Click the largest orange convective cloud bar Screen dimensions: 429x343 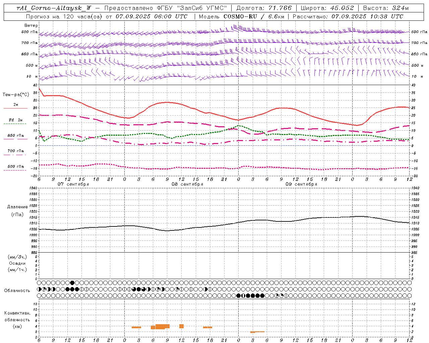[x=162, y=327]
